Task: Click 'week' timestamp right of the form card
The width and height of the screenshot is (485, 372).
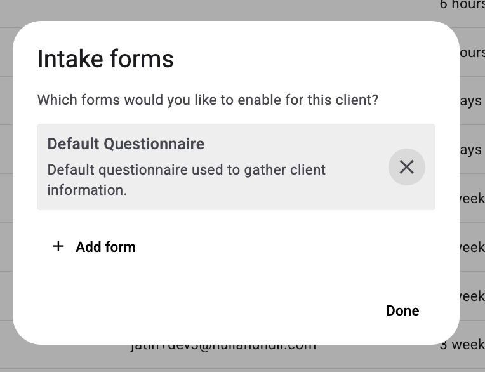Action: tap(472, 199)
